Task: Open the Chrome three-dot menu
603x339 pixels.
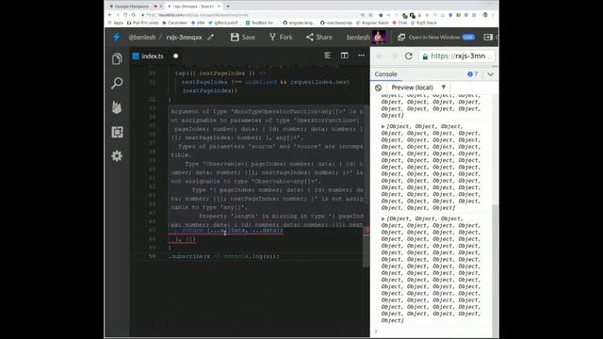Action: [493, 15]
